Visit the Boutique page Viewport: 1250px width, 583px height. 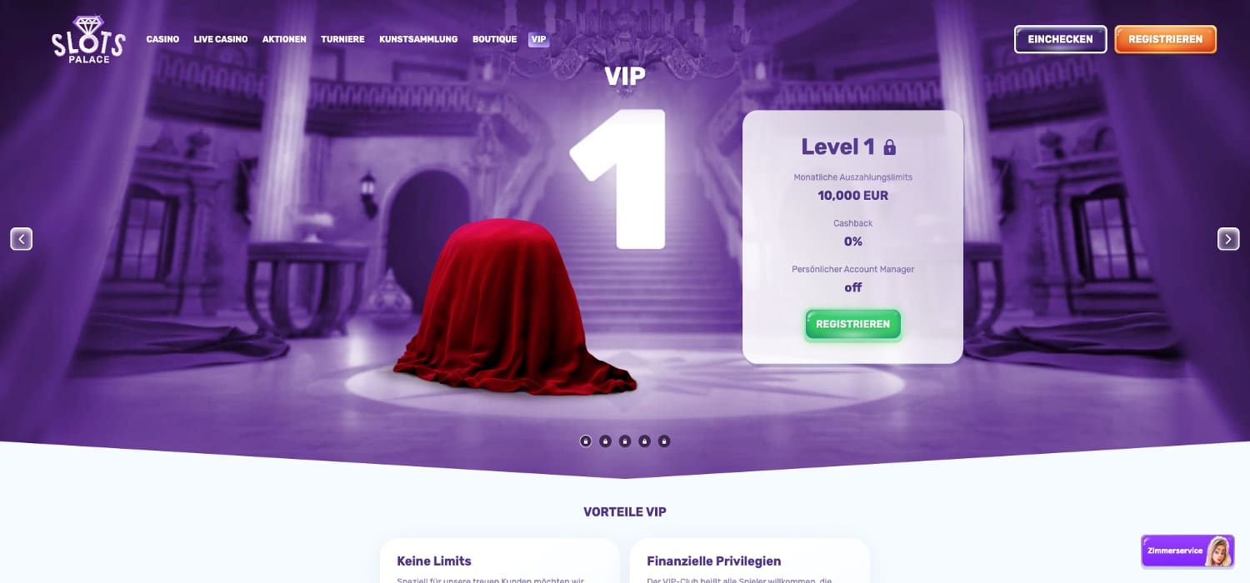494,39
